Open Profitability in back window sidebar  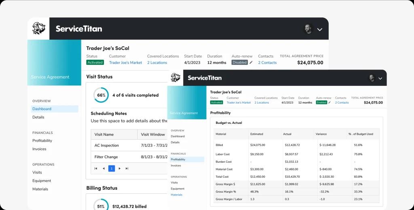[x=42, y=140]
